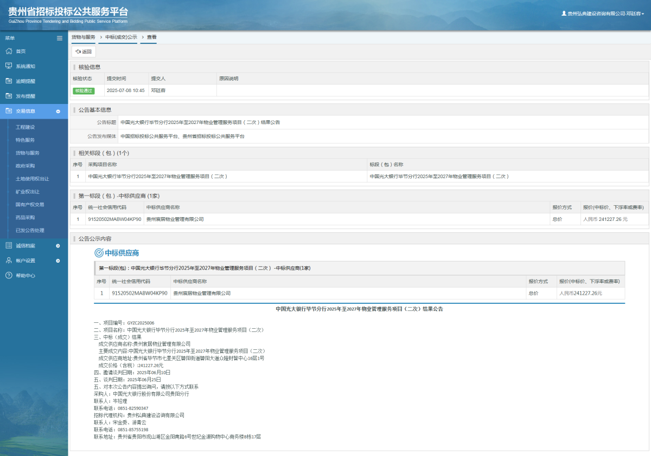Image resolution: width=651 pixels, height=456 pixels.
Task: Open 系统通知 in the sidebar
Action: click(25, 66)
